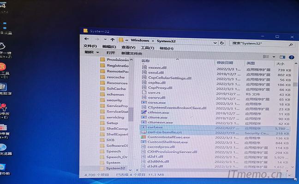Select the Resources folder in tree
The image size is (299, 184).
coord(114,83)
